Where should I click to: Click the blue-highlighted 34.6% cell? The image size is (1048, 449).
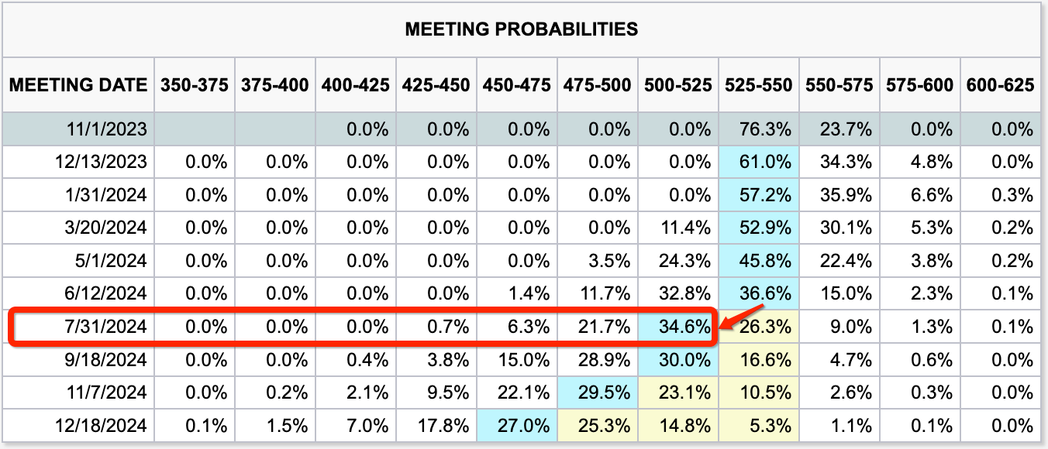[677, 327]
